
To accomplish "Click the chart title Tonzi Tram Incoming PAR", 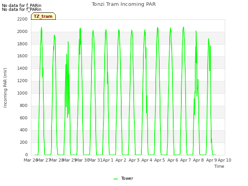I will tap(124, 4).
